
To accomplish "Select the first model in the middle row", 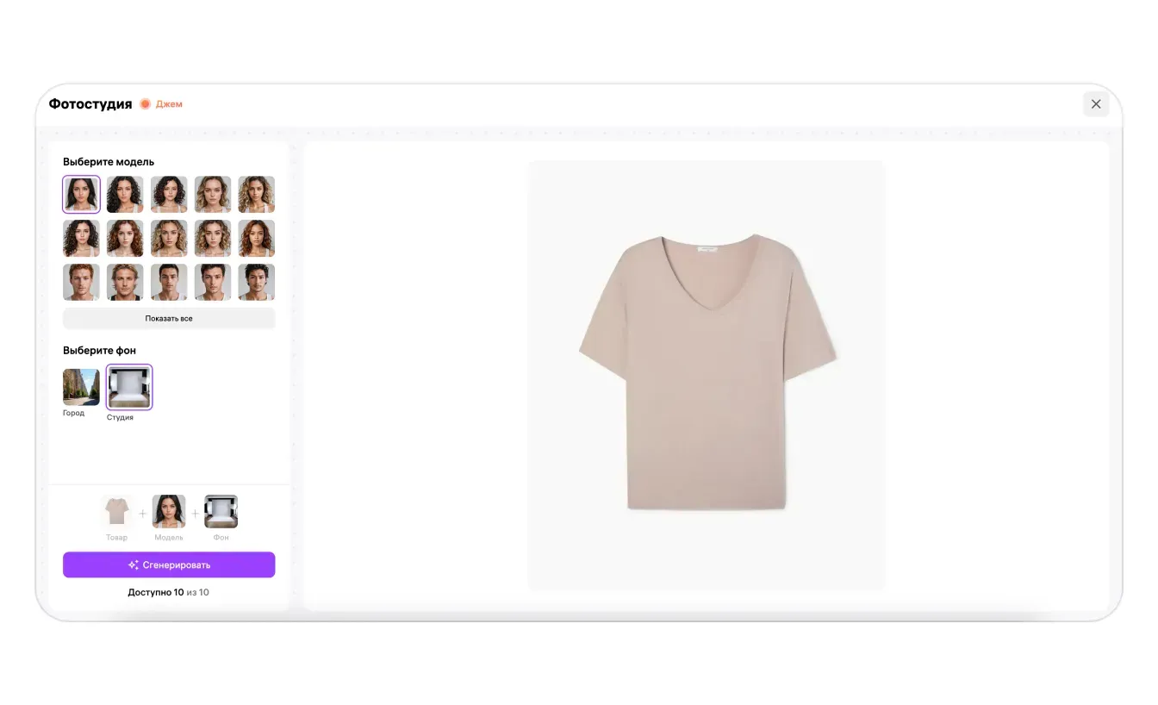I will 81,239.
